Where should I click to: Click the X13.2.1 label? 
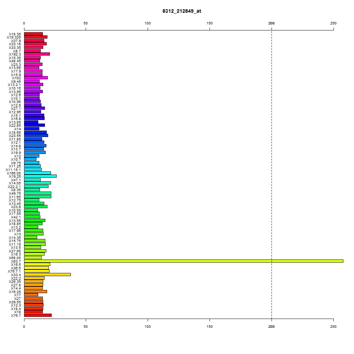pyautogui.click(x=14, y=85)
